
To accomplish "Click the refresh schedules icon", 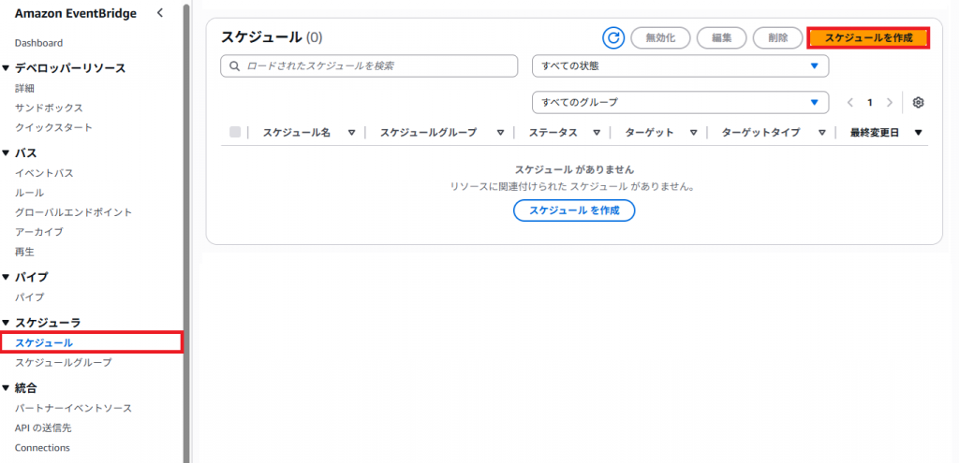I will 613,37.
